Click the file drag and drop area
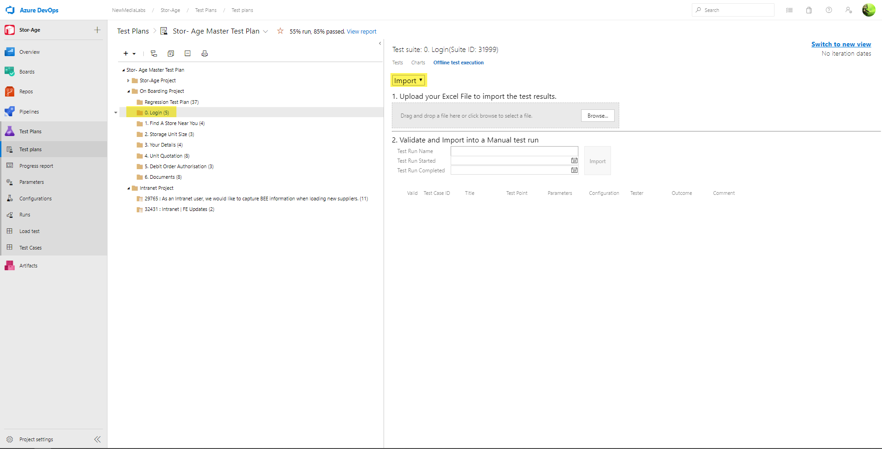 505,115
